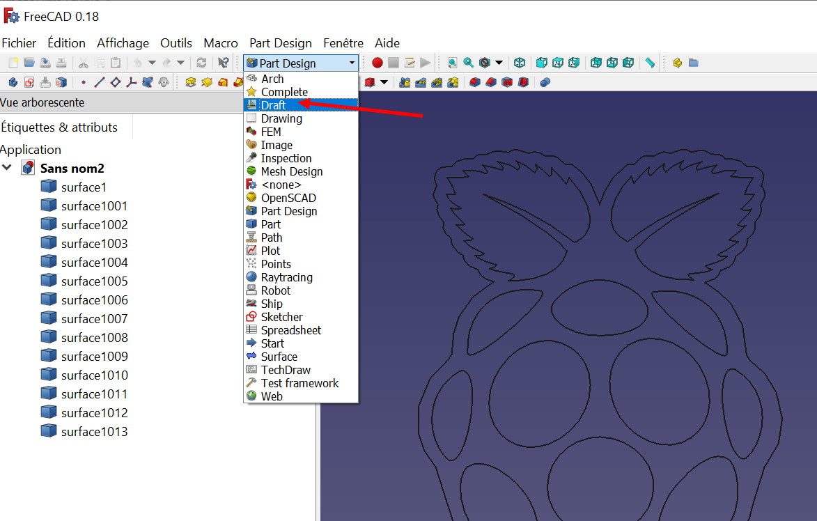Open the Draw style dropdown arrow

click(x=499, y=63)
